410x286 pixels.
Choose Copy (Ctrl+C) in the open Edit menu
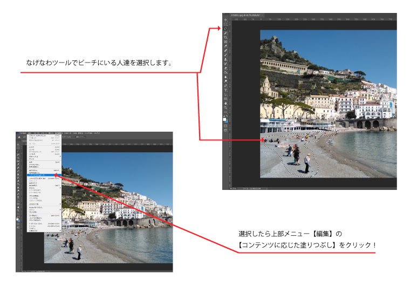pyautogui.click(x=44, y=149)
